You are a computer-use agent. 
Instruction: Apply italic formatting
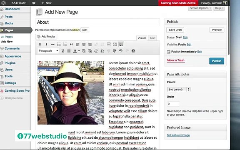[x=46, y=45]
